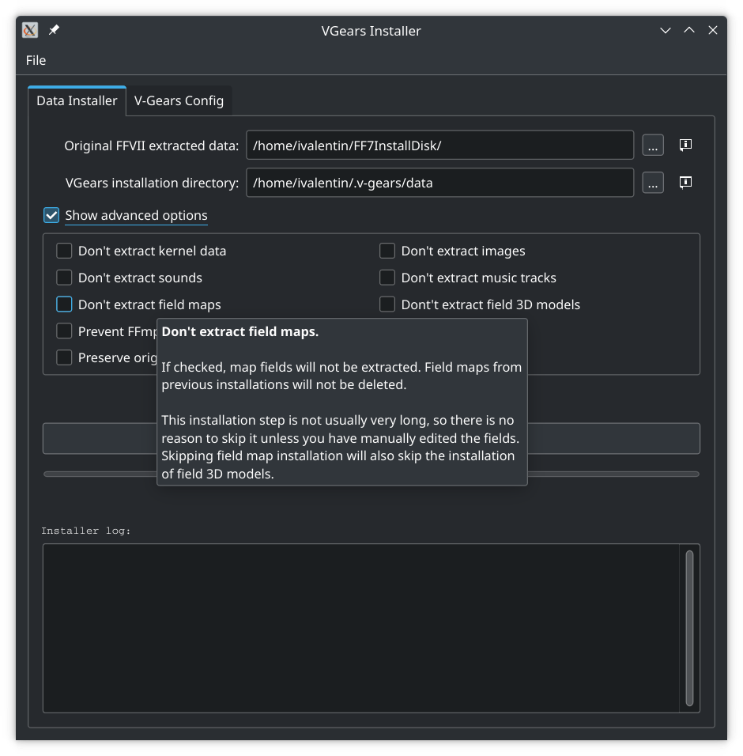The width and height of the screenshot is (743, 756).
Task: Click the VGears installation directory path field
Action: [x=440, y=183]
